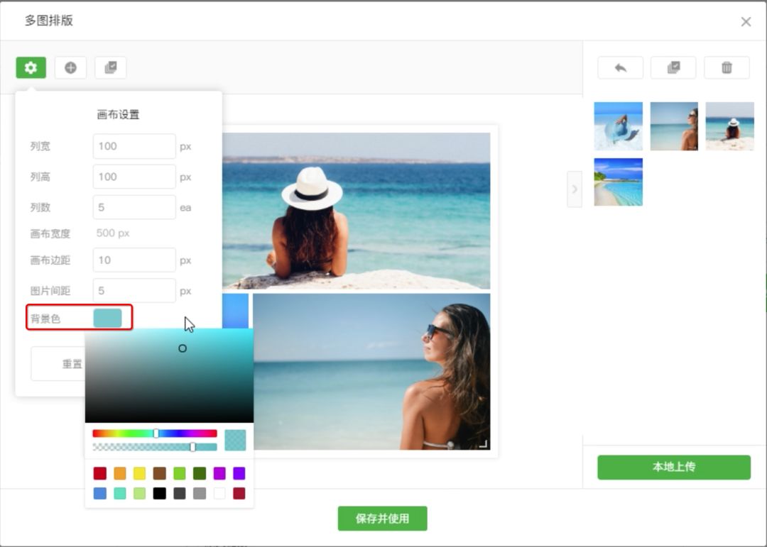This screenshot has width=767, height=547.
Task: Click the 保存并使用 save button
Action: pos(382,519)
